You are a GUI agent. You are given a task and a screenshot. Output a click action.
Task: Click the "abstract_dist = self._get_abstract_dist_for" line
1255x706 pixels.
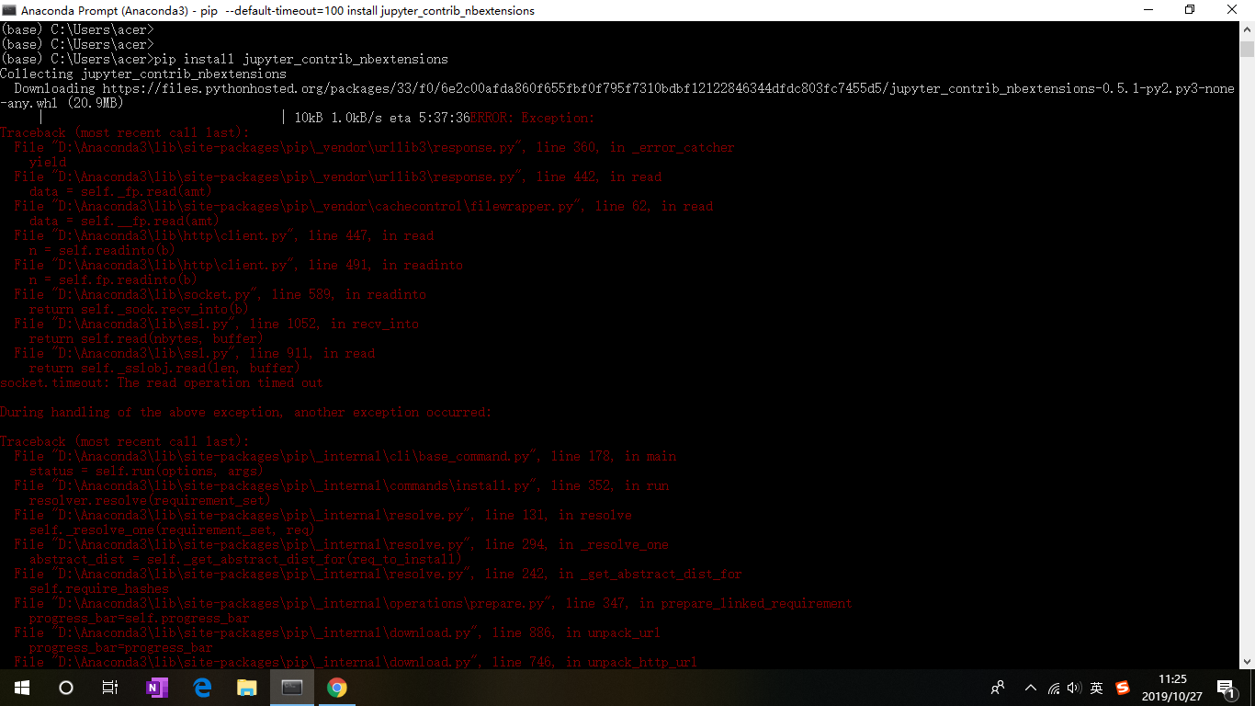[245, 559]
